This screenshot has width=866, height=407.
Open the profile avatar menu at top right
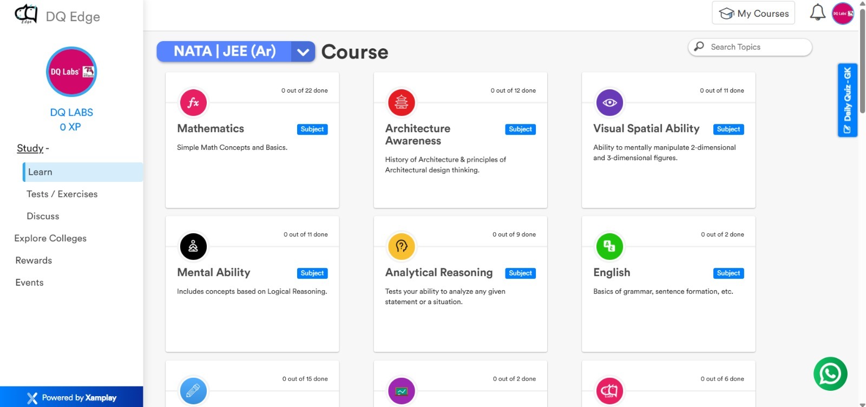point(843,14)
